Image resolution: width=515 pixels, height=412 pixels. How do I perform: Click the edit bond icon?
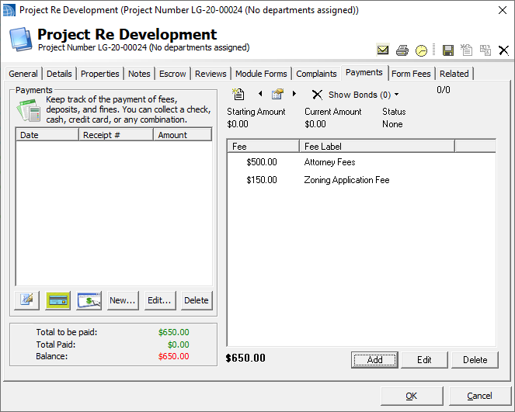coord(277,94)
